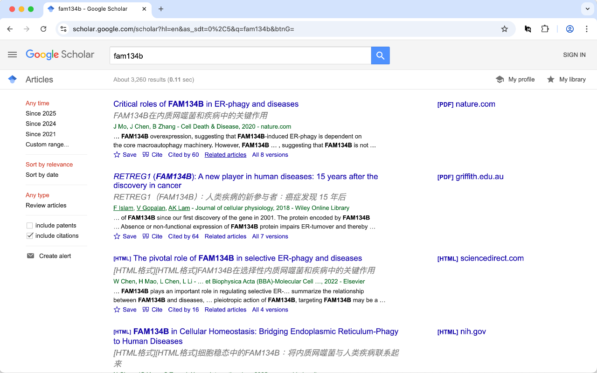Click author link AK Lam
This screenshot has height=373, width=597.
click(179, 208)
